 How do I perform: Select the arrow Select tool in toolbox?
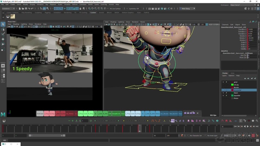pyautogui.click(x=3, y=24)
